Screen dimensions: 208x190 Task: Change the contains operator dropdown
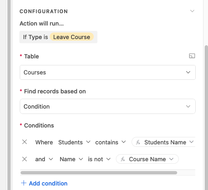111,142
